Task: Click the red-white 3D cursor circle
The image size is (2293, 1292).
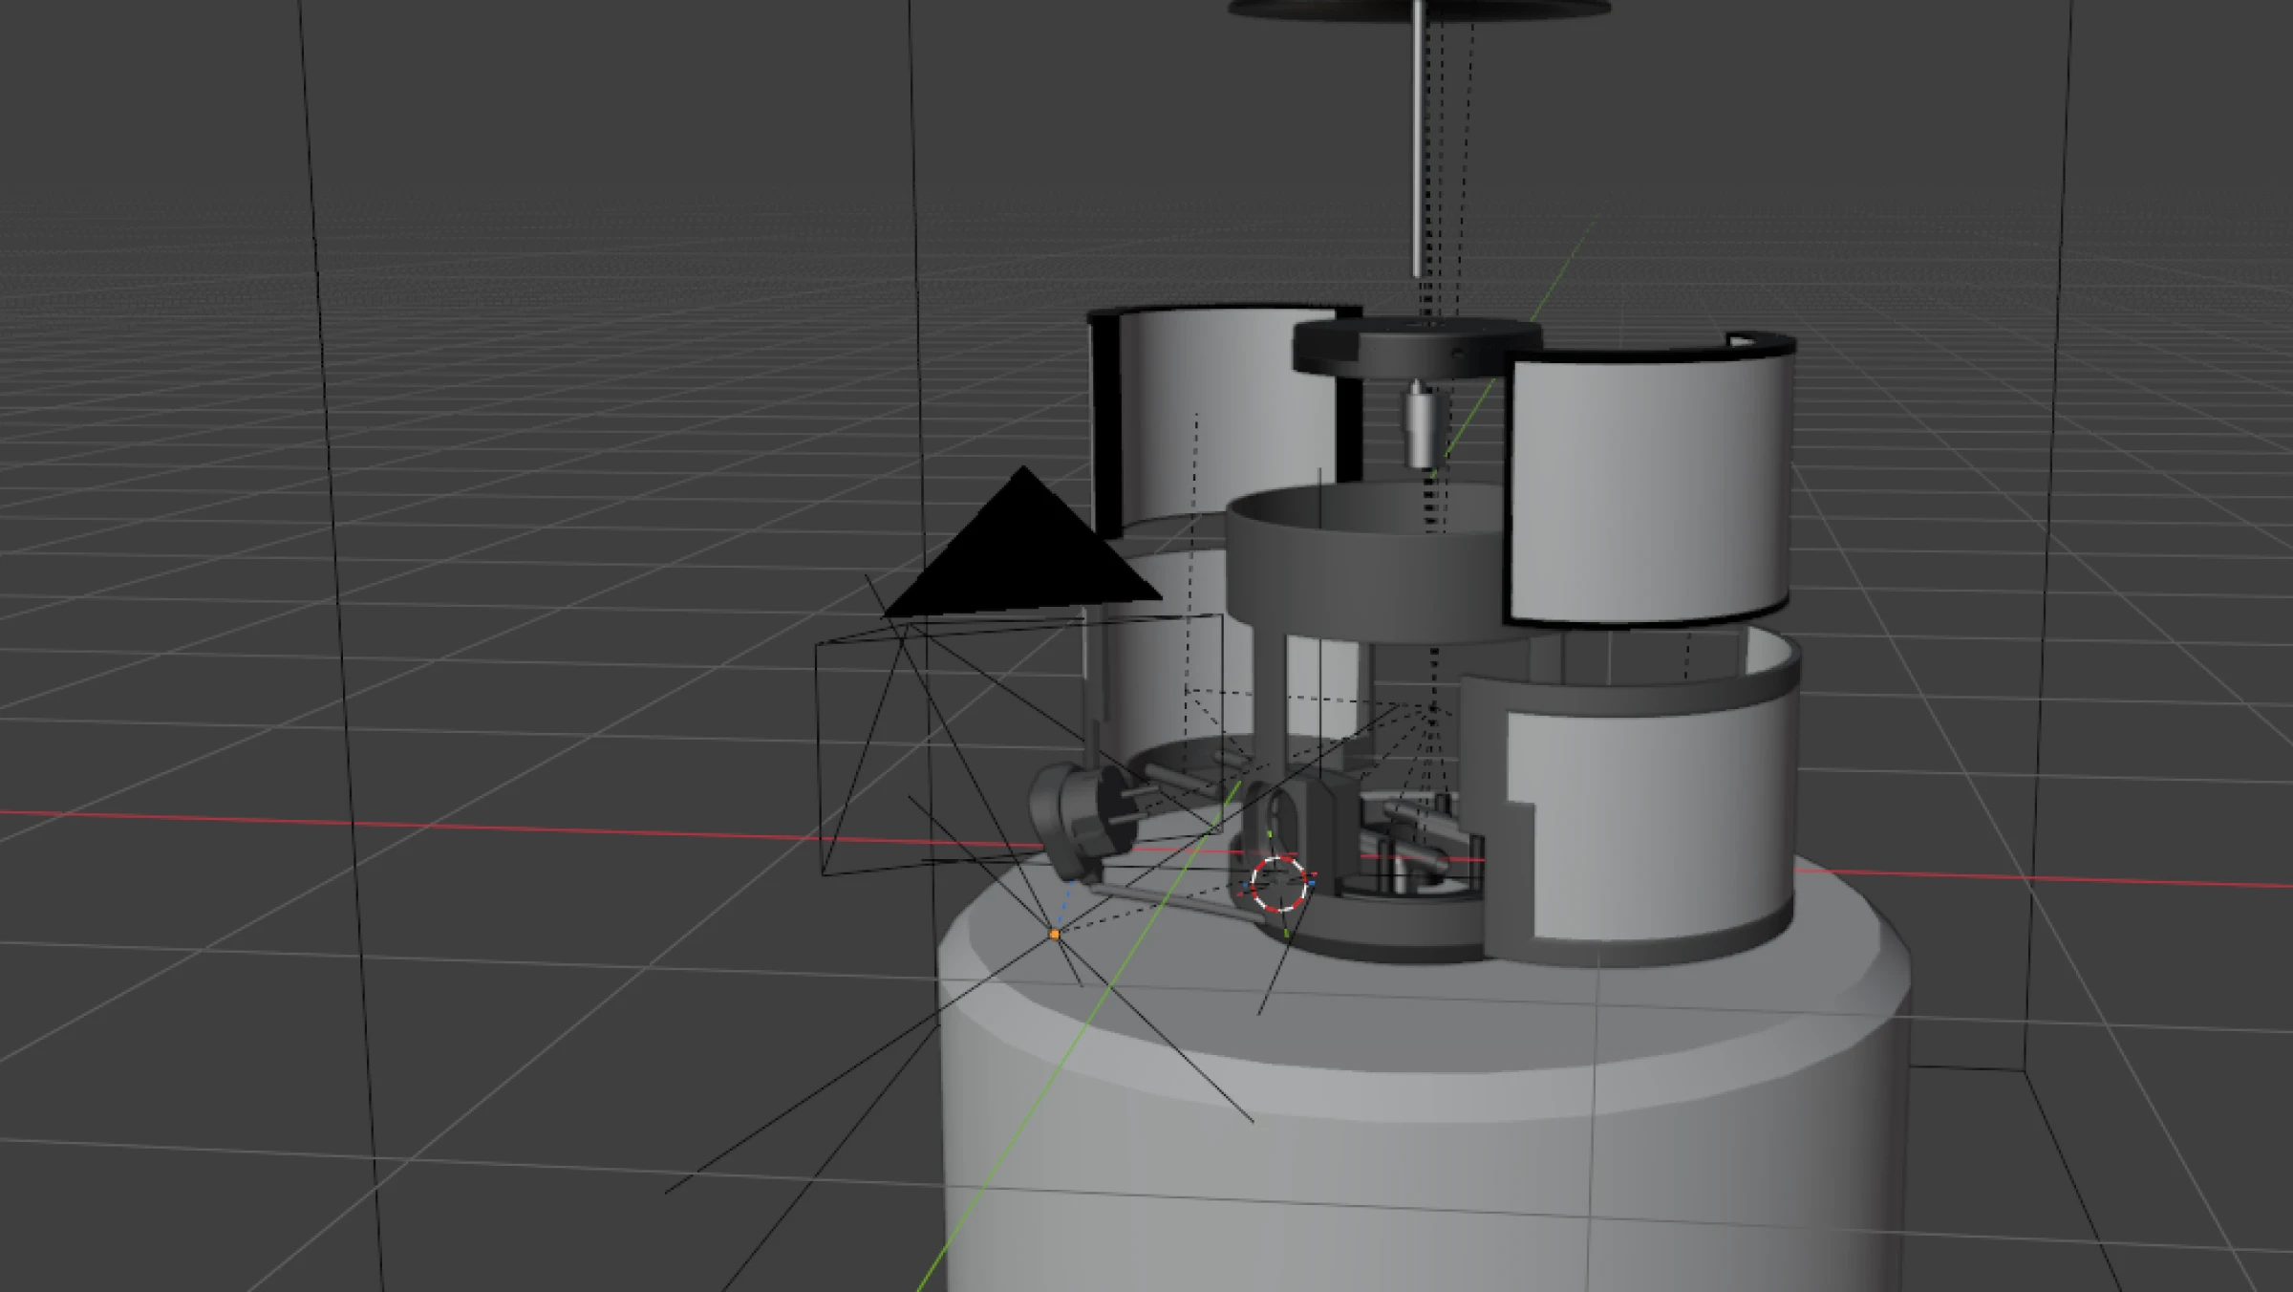Action: [x=1278, y=884]
